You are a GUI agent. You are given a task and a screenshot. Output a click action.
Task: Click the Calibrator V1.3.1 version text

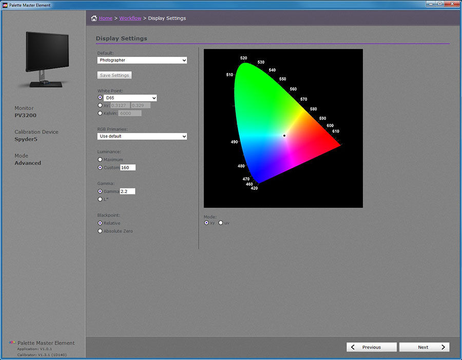tap(42, 355)
